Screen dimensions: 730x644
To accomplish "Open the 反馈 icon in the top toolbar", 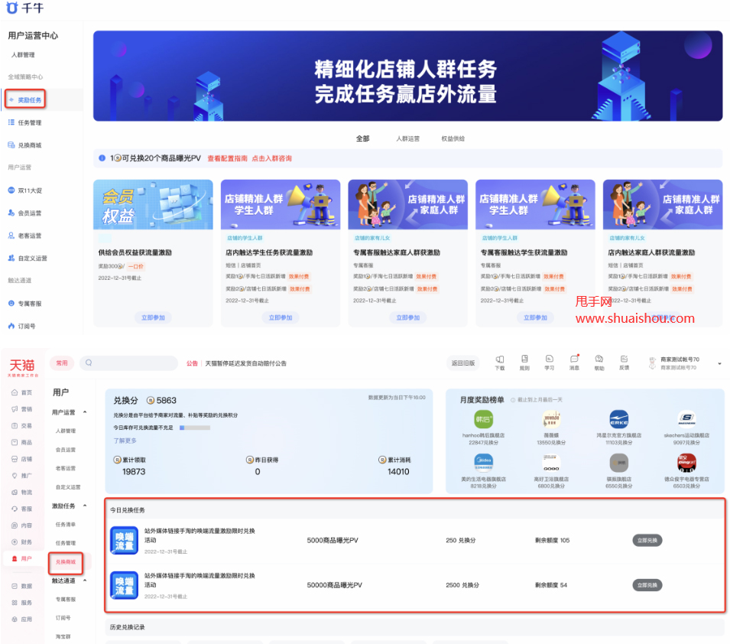I will click(x=624, y=362).
